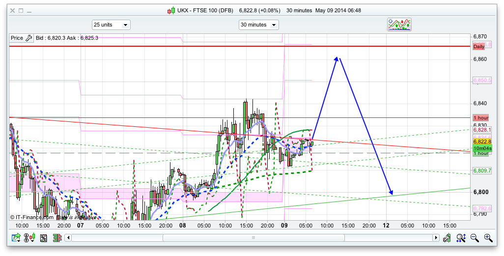This screenshot has width=504, height=256.
Task: Click the 10m04s countdown label
Action: [x=482, y=148]
